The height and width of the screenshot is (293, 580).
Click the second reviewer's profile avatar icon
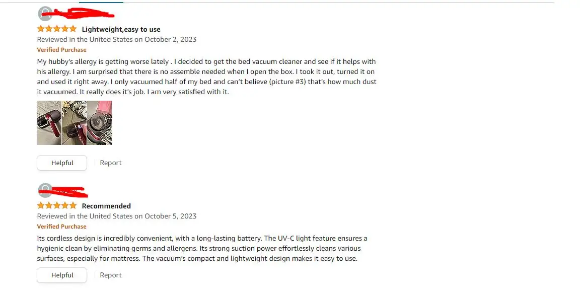pos(45,190)
